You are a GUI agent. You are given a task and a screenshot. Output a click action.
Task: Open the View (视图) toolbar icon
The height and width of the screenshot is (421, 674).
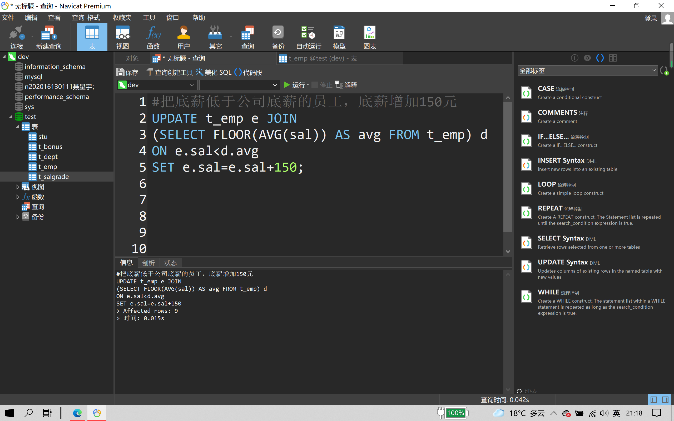(x=122, y=37)
